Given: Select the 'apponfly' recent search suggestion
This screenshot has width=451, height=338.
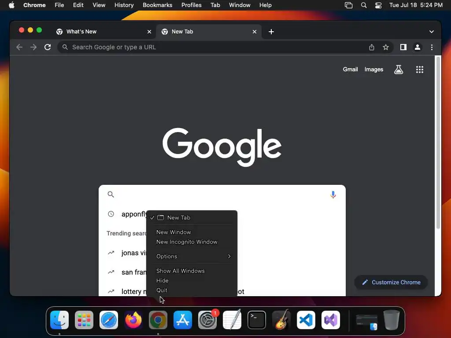Looking at the screenshot, I should pyautogui.click(x=134, y=214).
